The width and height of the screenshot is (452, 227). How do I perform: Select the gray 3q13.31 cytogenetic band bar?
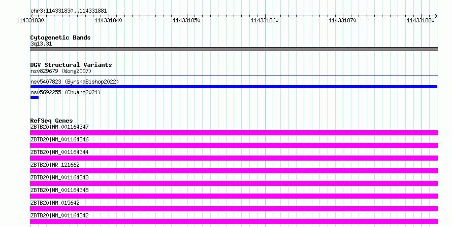(x=234, y=49)
